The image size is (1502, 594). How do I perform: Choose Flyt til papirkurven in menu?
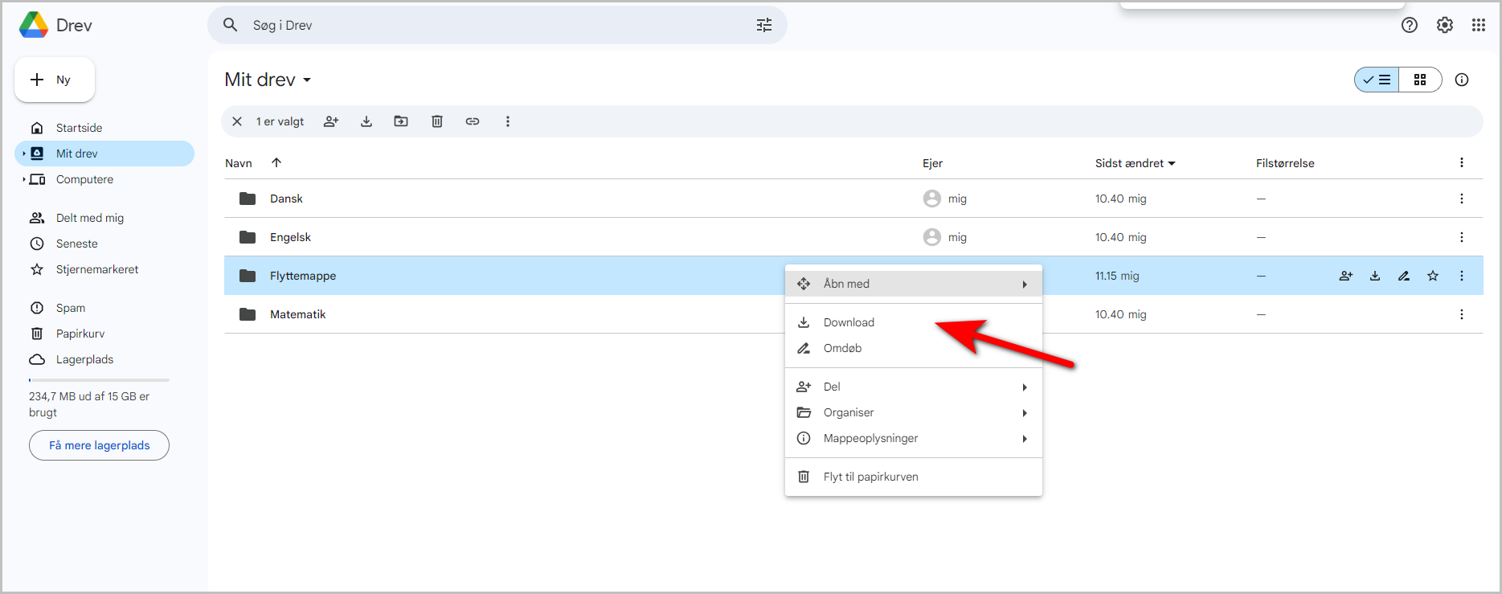[914, 477]
